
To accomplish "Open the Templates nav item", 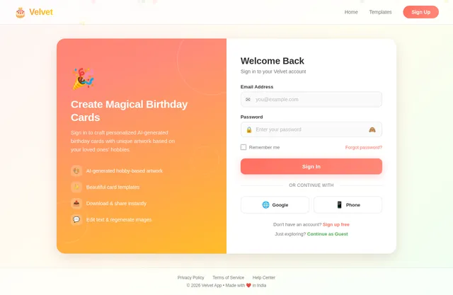I will pos(380,12).
